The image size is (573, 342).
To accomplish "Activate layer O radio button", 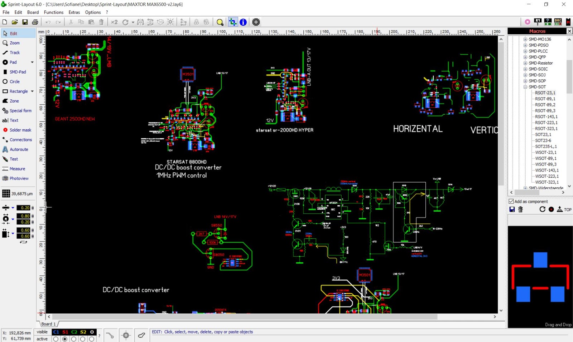I will 92,339.
